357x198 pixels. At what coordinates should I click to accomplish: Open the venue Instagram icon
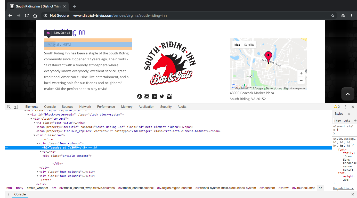tap(169, 96)
